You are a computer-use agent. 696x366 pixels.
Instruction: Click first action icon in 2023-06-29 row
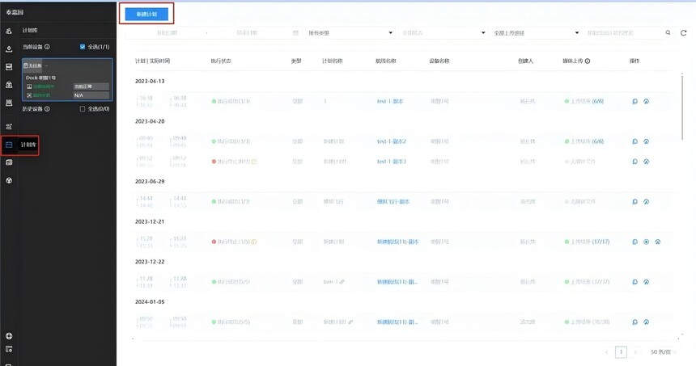click(634, 202)
